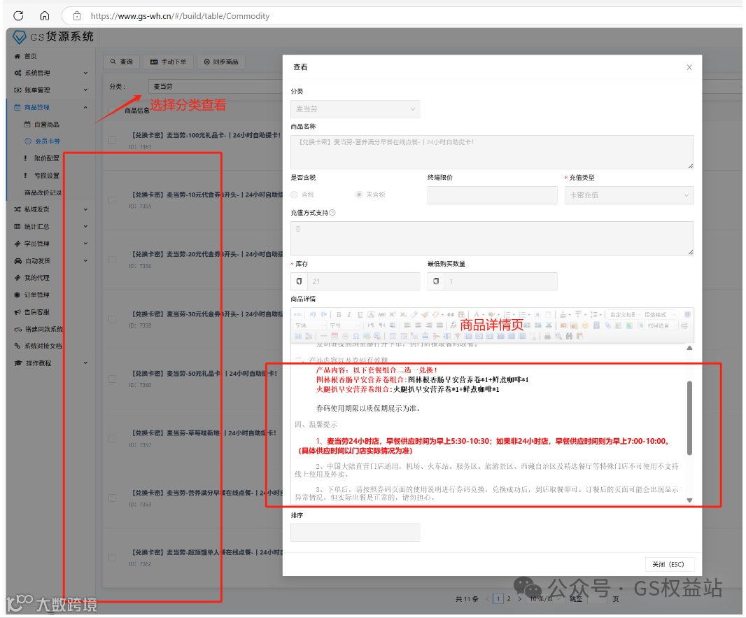Select the 含税 radio button
The image size is (746, 618).
tap(295, 195)
